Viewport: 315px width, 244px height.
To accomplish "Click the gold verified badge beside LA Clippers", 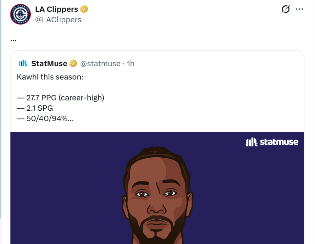I will 84,9.
